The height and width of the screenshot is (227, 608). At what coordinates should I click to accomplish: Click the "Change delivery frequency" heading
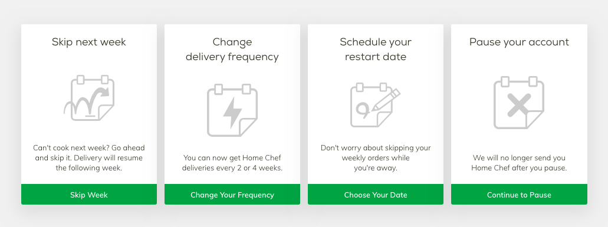[232, 49]
